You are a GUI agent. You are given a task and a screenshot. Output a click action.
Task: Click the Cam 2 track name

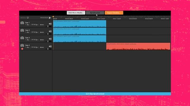(27, 30)
